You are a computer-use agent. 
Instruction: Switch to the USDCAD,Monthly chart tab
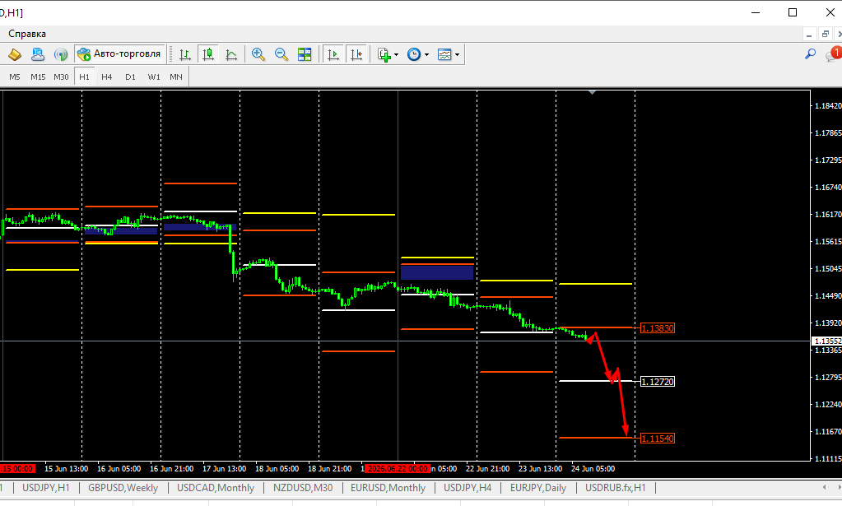tap(216, 488)
